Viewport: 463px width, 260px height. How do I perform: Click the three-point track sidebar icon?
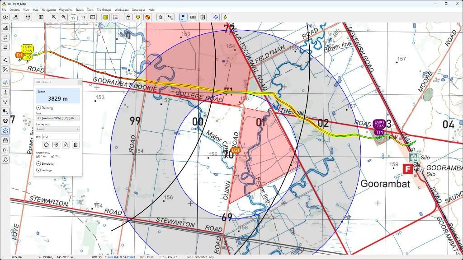5,102
